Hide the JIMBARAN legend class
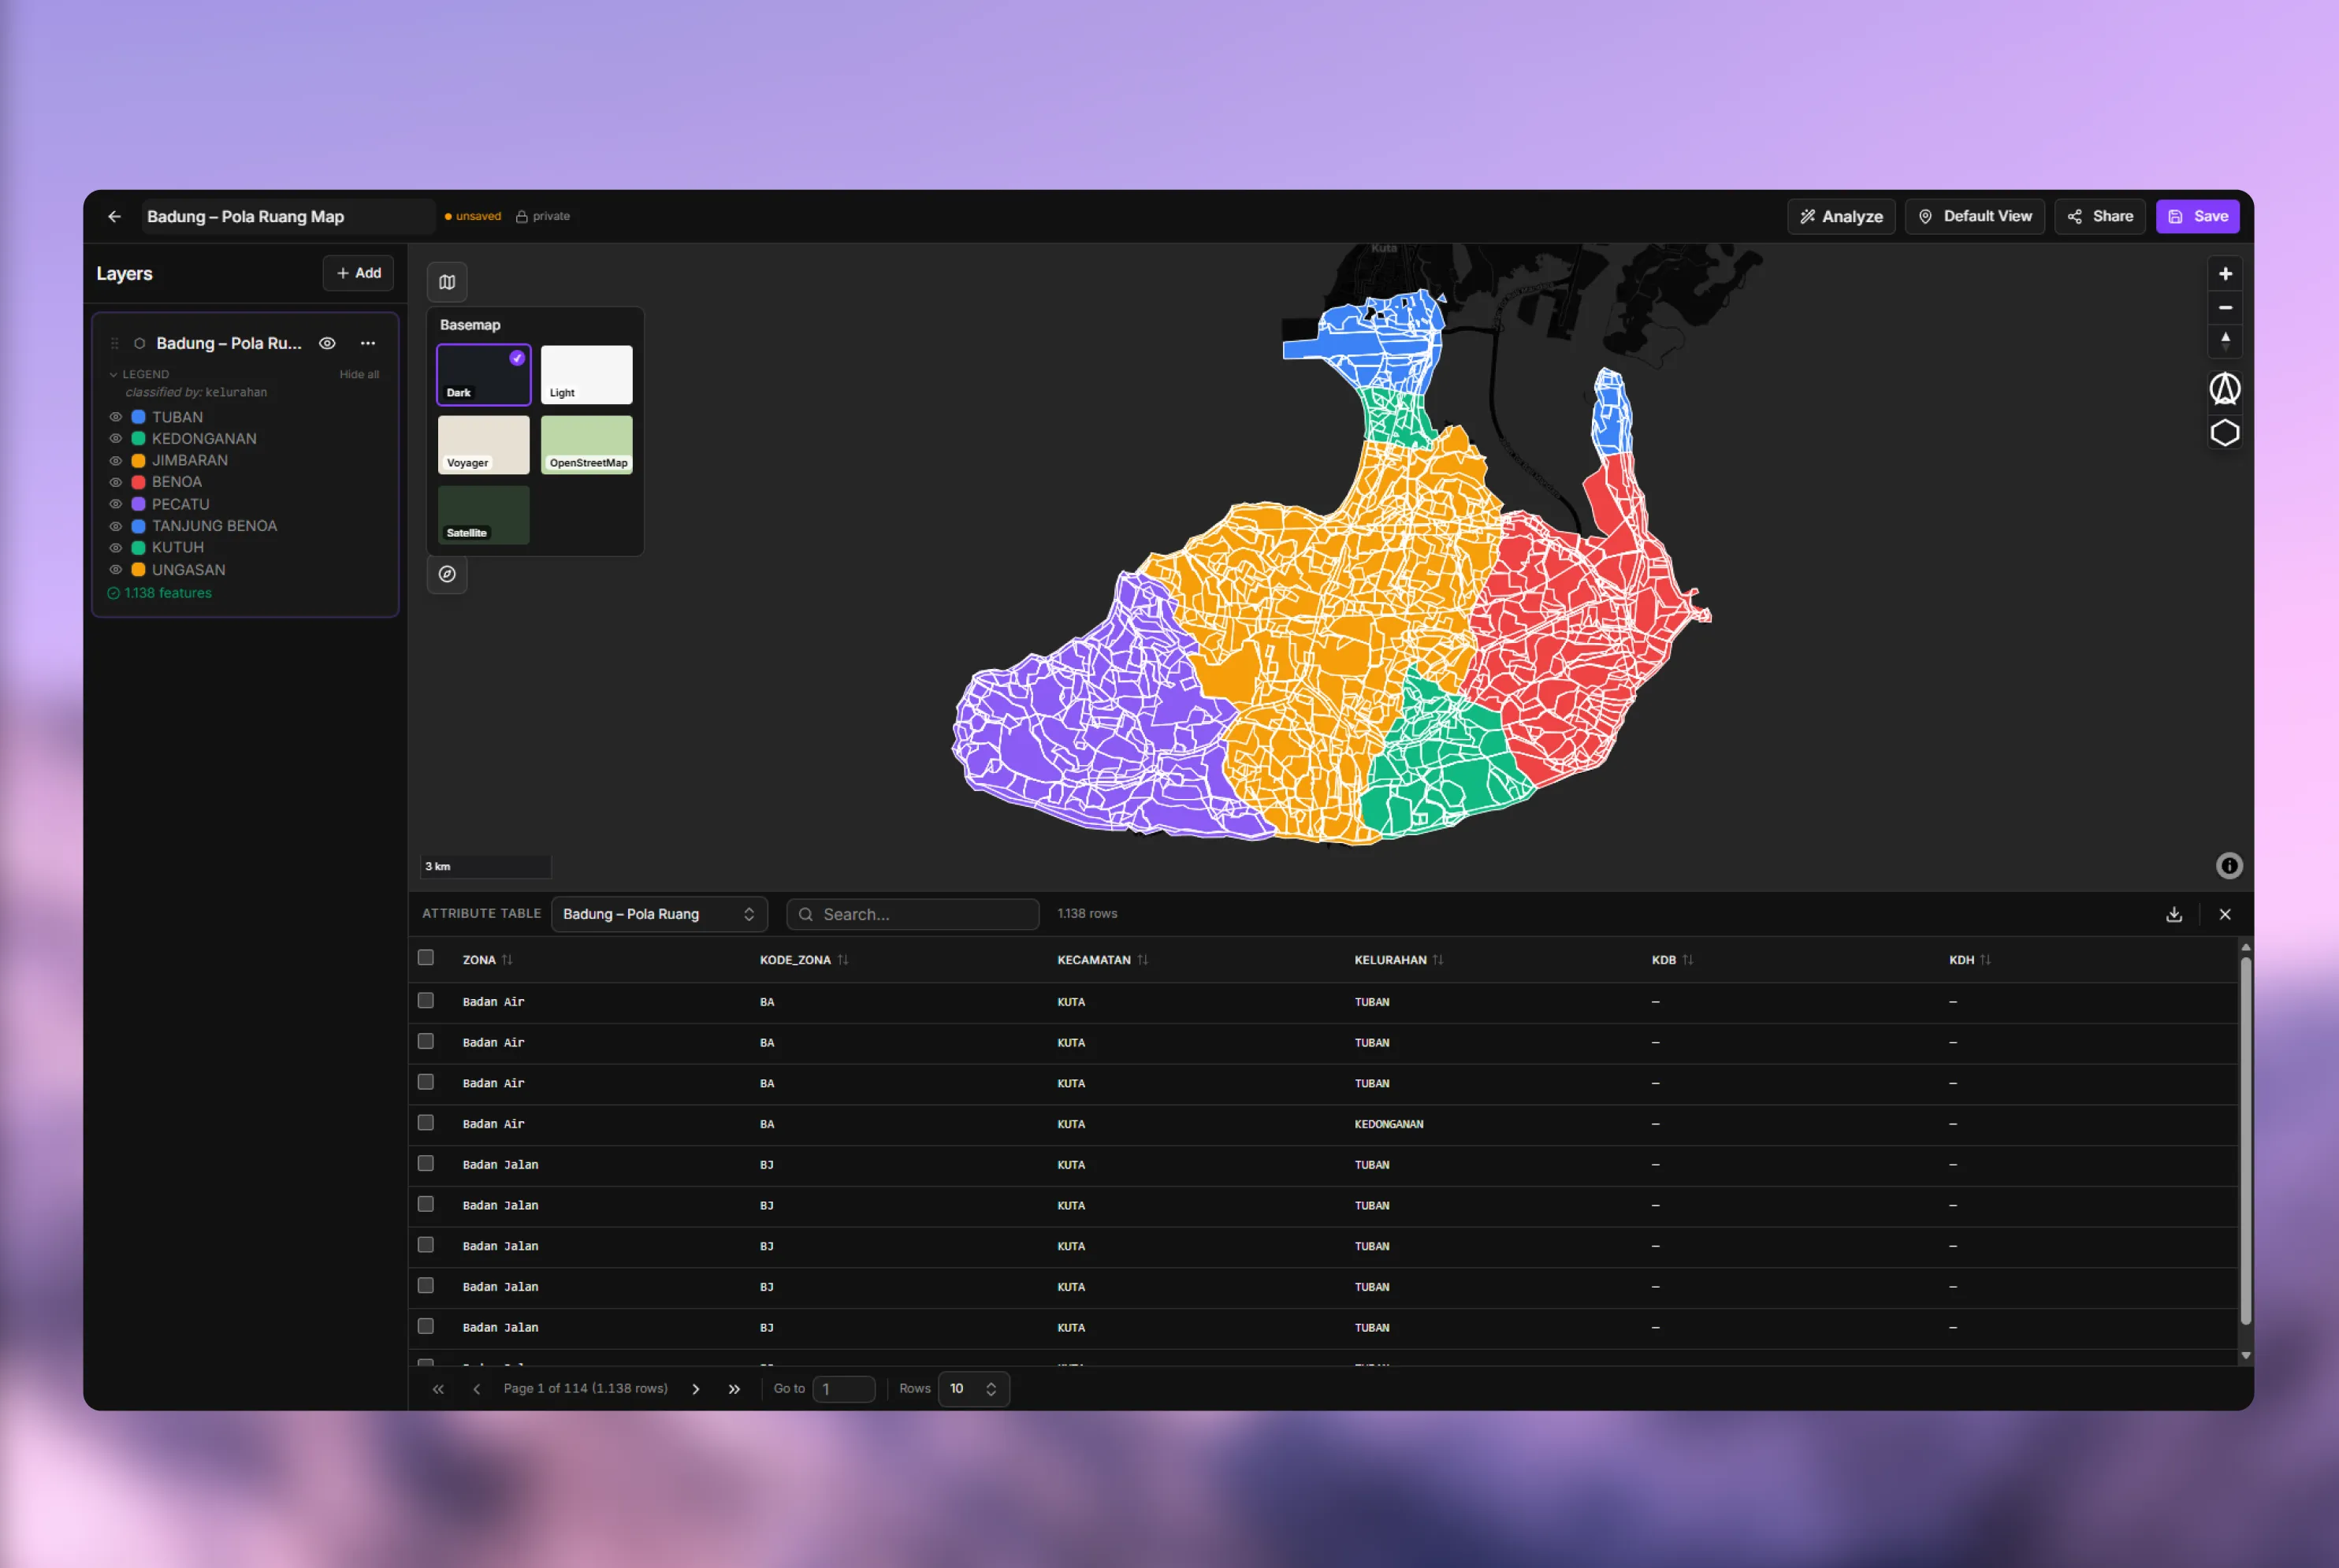Image resolution: width=2339 pixels, height=1568 pixels. tap(116, 461)
